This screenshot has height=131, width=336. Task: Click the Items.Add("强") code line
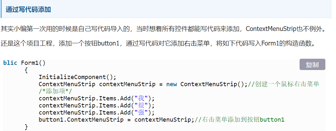97,113
